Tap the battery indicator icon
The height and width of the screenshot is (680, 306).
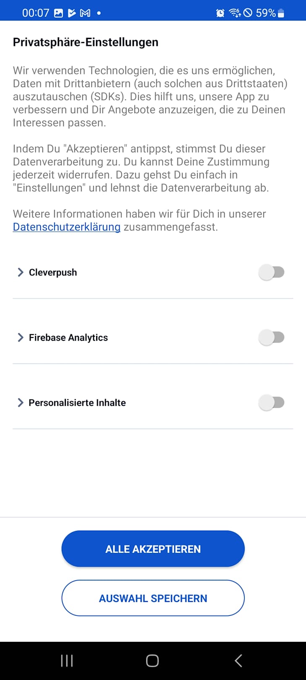point(281,13)
